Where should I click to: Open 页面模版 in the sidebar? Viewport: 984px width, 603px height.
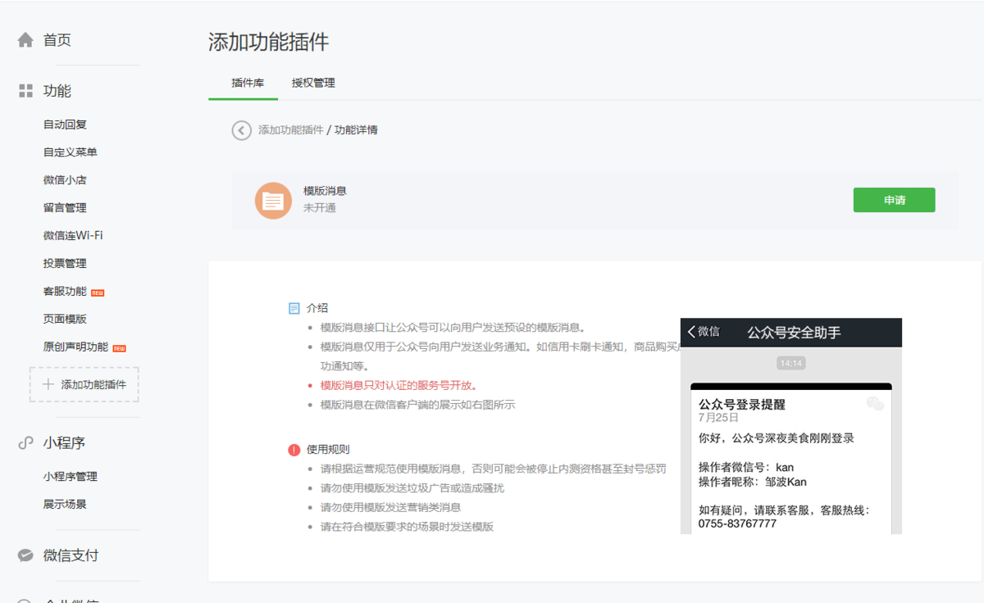(65, 320)
